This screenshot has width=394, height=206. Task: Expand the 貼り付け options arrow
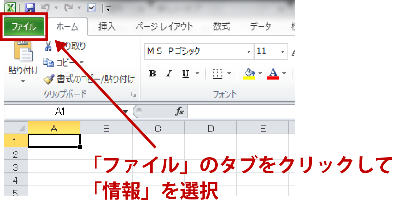[23, 81]
